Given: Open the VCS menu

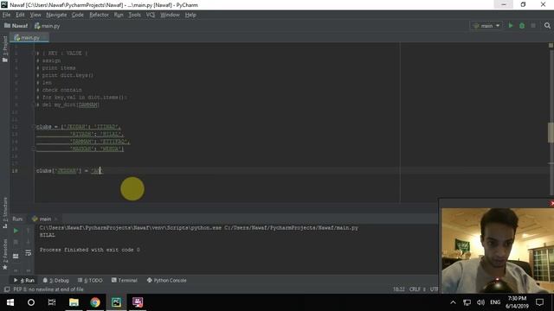Looking at the screenshot, I should (151, 15).
